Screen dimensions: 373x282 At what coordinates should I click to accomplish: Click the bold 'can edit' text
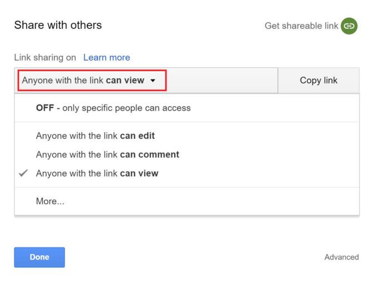point(138,136)
